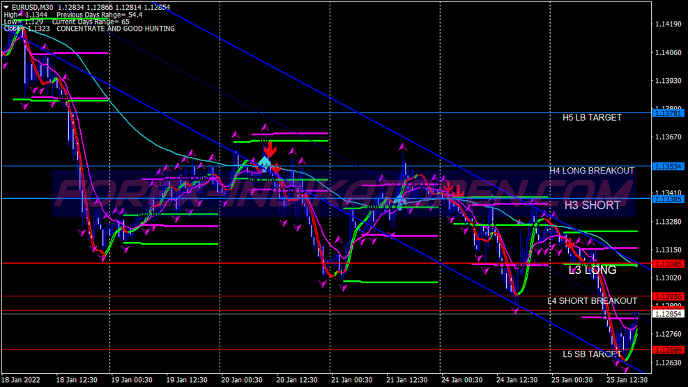The image size is (688, 387).
Task: Click the H4 LONG BREAKOUT level label
Action: pos(592,171)
